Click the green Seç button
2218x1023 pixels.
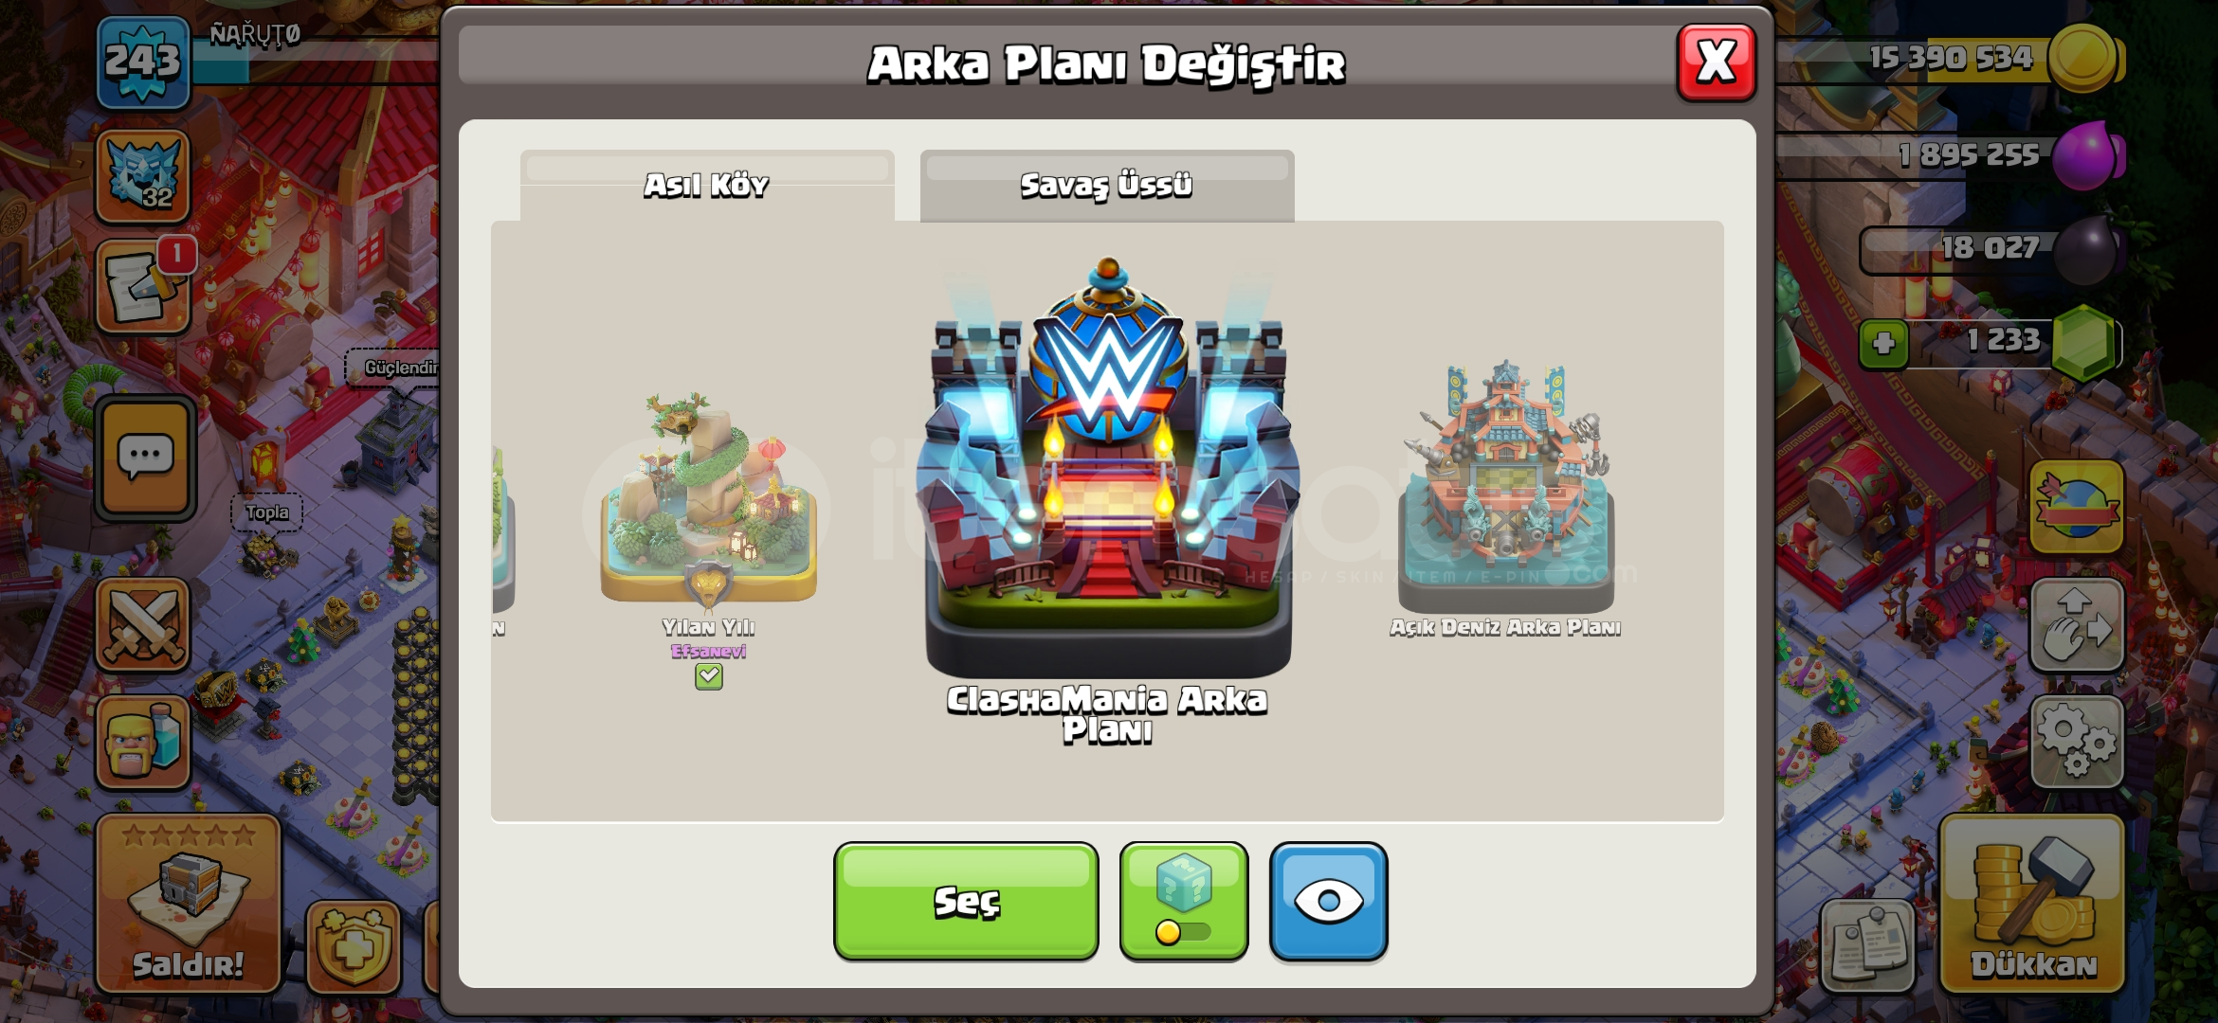(x=966, y=901)
